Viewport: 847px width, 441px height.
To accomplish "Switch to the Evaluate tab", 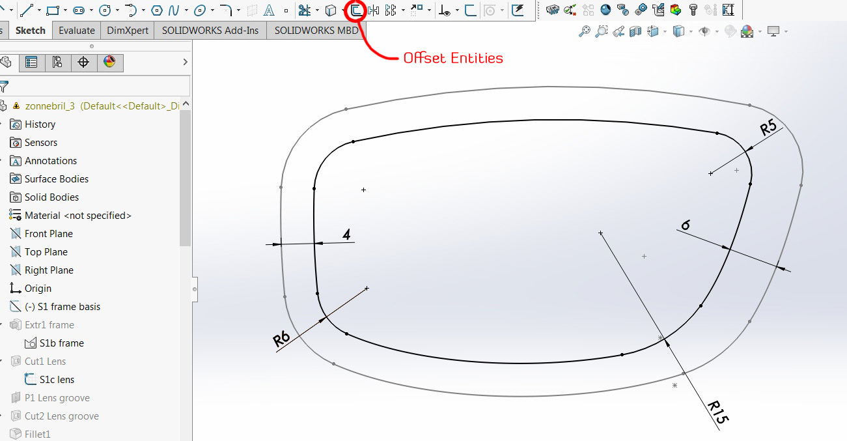I will coord(76,30).
